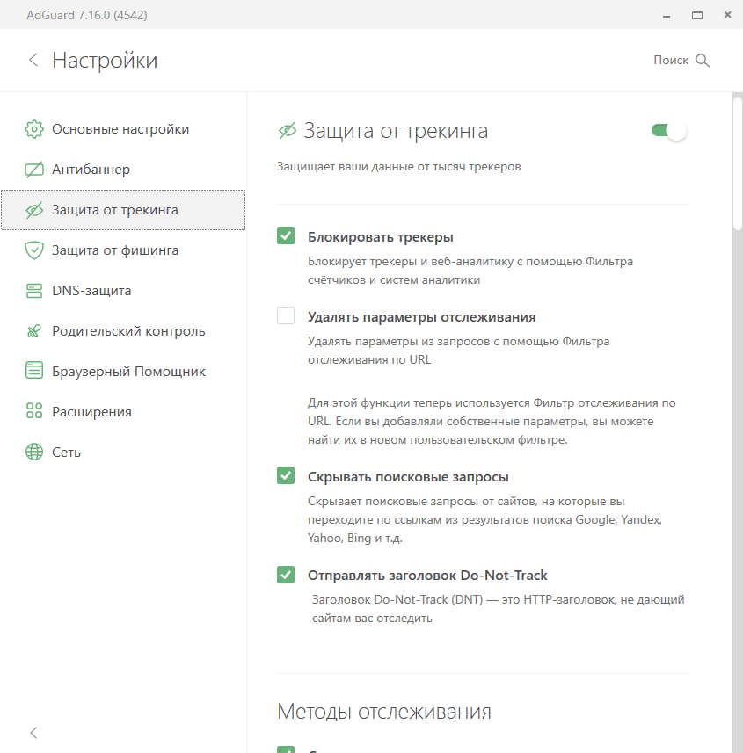
Task: Click the crossed-eye icon in sidebar
Action: (34, 210)
